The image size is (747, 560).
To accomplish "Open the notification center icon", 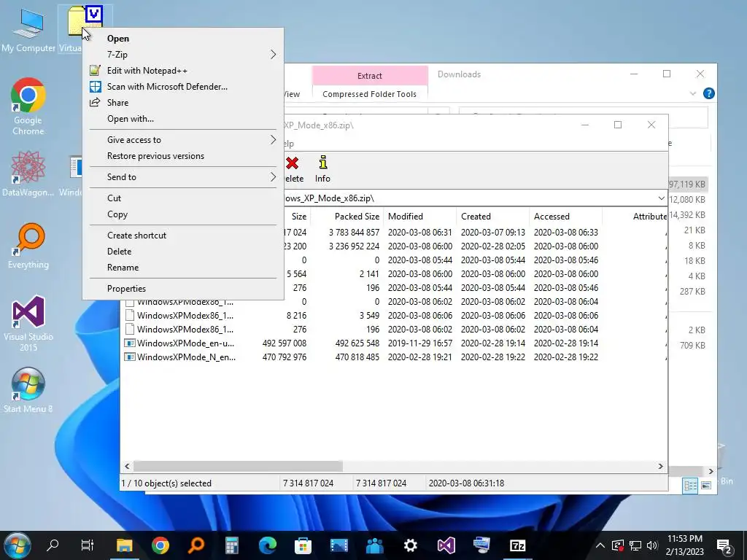I will pyautogui.click(x=724, y=547).
